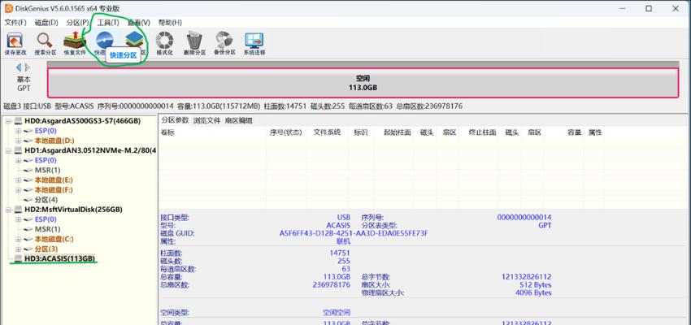691x325 pixels.
Task: Select the 本地磁盘(D:) partition label
Action: (54, 141)
